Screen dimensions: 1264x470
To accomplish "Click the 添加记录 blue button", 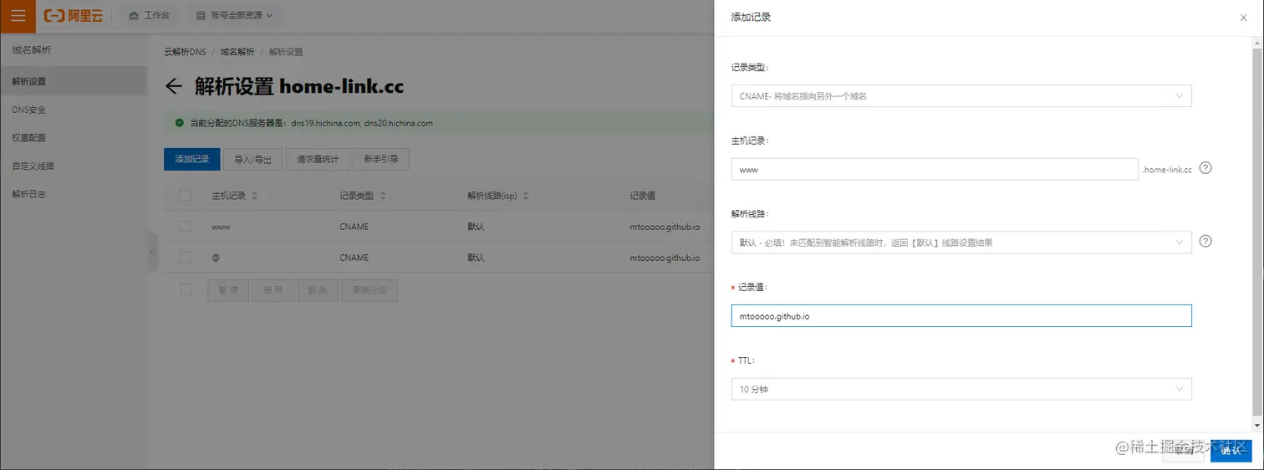I will [x=191, y=159].
